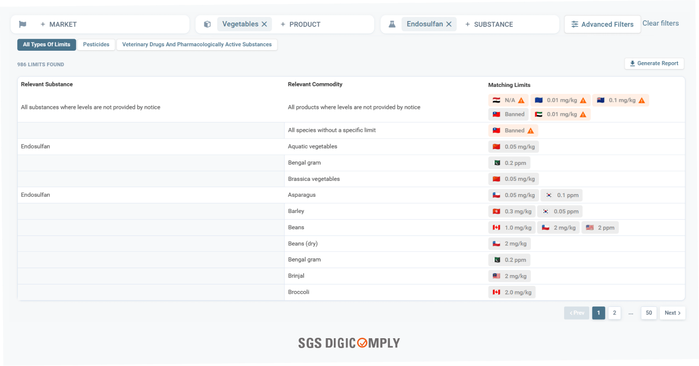Click the Matching Limits column header
Screen dimensions: 699x366
tap(509, 85)
